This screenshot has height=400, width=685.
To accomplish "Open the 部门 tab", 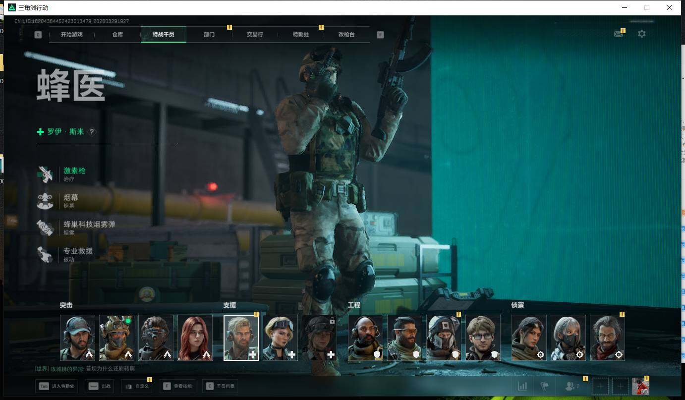I will (x=209, y=35).
